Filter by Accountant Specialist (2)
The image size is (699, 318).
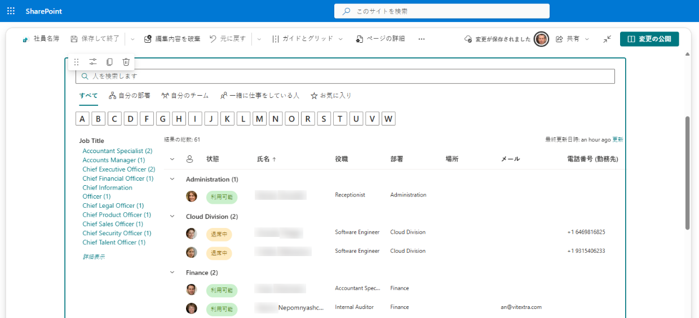click(x=117, y=151)
